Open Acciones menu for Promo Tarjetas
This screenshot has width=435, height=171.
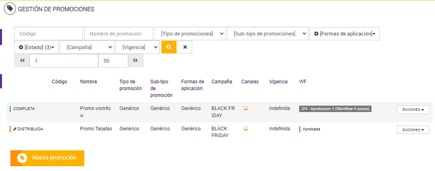click(413, 130)
